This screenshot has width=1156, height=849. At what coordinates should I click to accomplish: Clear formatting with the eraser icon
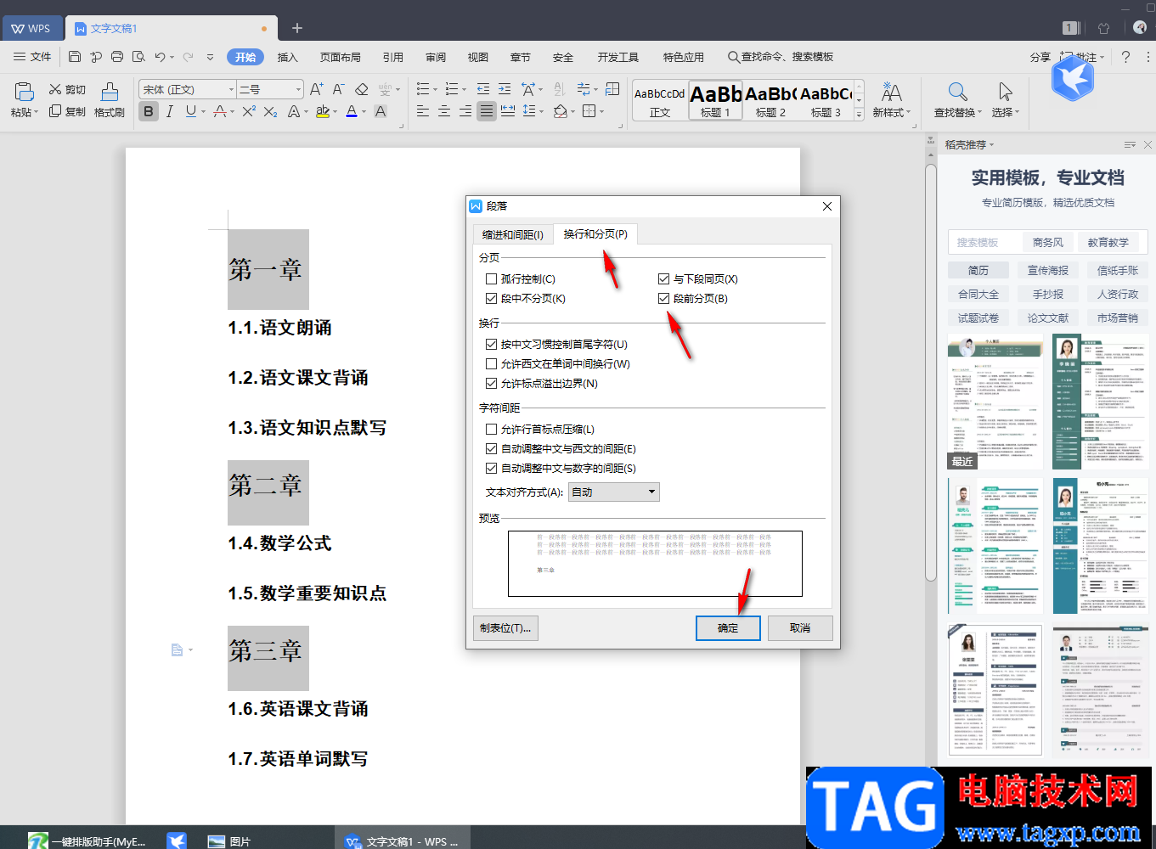coord(361,89)
